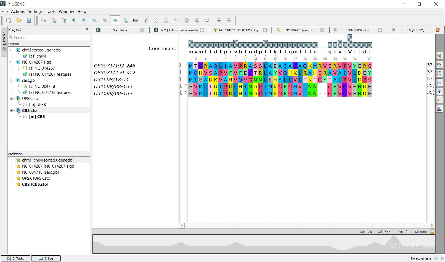This screenshot has height=262, width=445.
Task: Open the Actions menu
Action: click(x=18, y=12)
